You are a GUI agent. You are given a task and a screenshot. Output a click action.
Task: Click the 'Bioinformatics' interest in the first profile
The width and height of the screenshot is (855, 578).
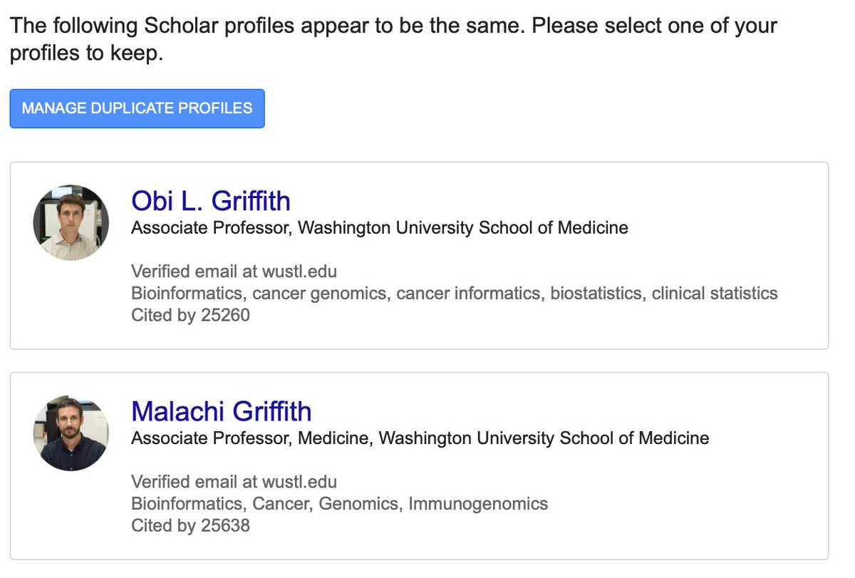(187, 293)
